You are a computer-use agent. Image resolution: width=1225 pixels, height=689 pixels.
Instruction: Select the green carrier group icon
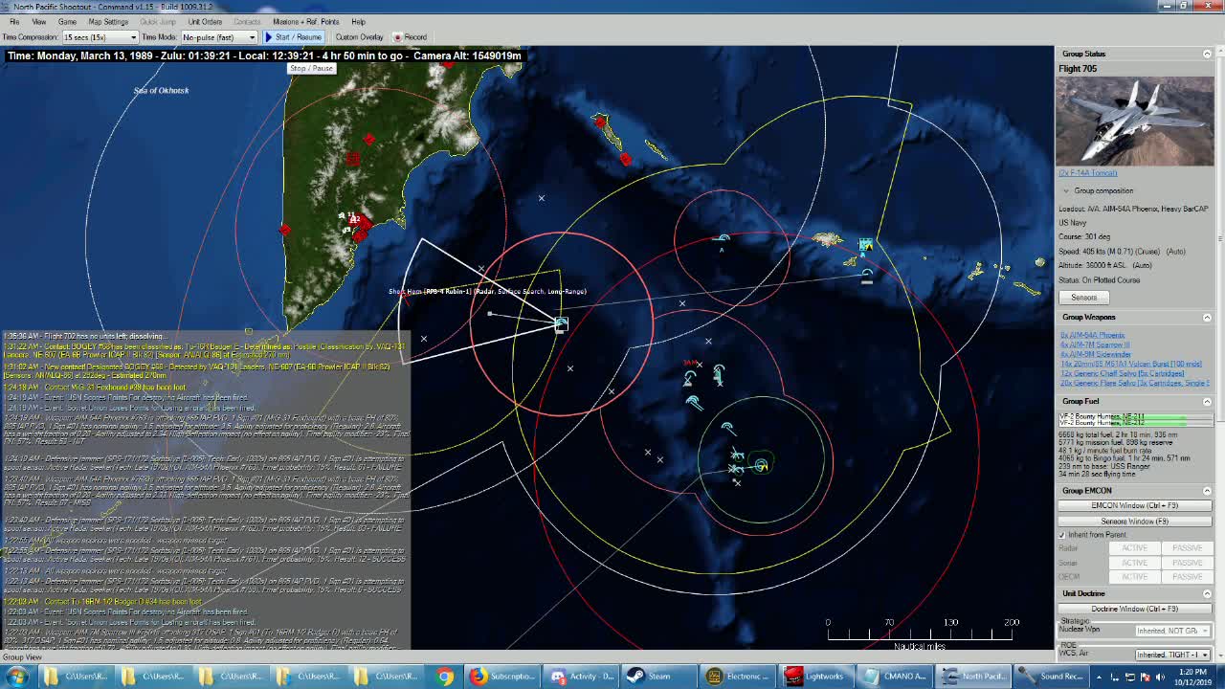761,465
